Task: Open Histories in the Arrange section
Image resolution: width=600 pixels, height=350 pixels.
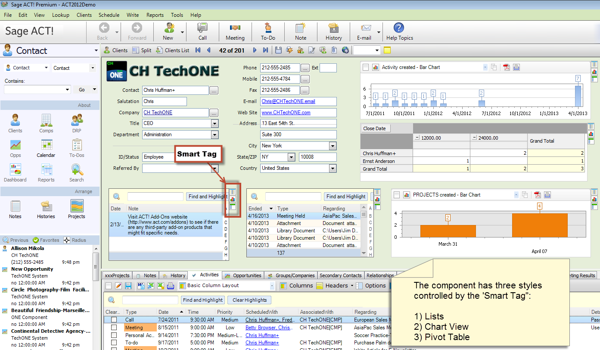Action: (46, 209)
